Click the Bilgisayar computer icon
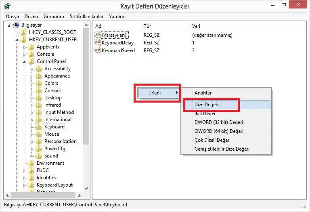The image size is (310, 212). click(x=17, y=25)
